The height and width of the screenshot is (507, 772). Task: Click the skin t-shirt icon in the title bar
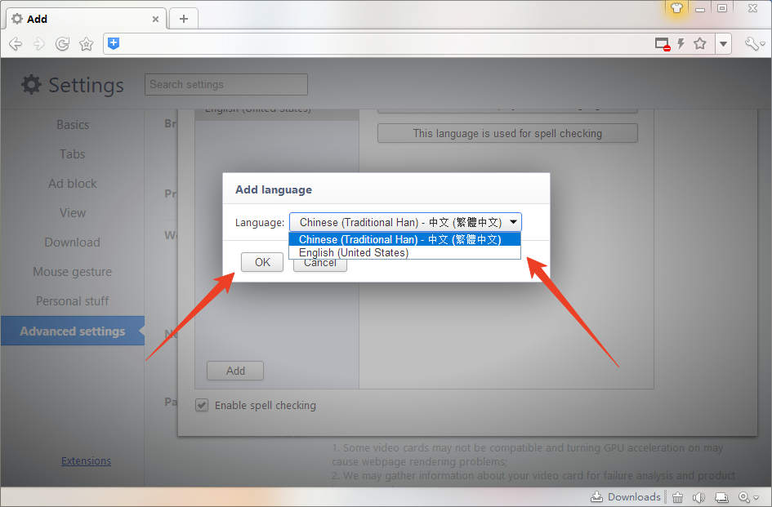[676, 8]
